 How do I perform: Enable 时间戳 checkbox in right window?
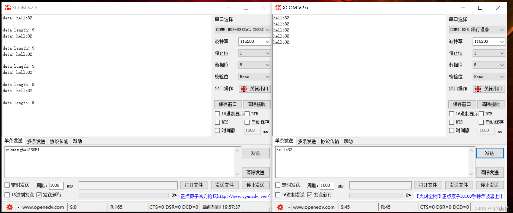pyautogui.click(x=451, y=130)
